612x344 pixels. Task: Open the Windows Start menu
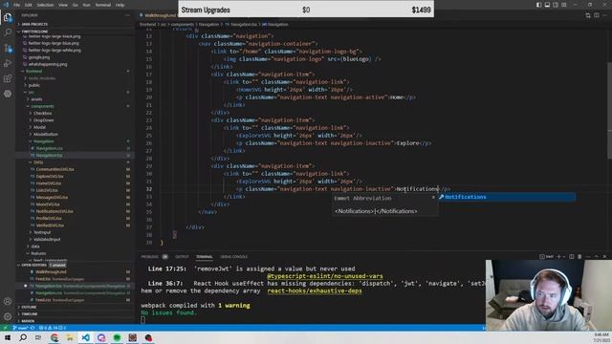click(x=8, y=337)
